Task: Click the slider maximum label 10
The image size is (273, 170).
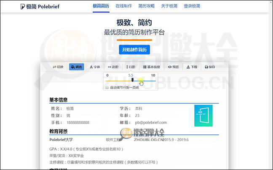Action: (153, 75)
